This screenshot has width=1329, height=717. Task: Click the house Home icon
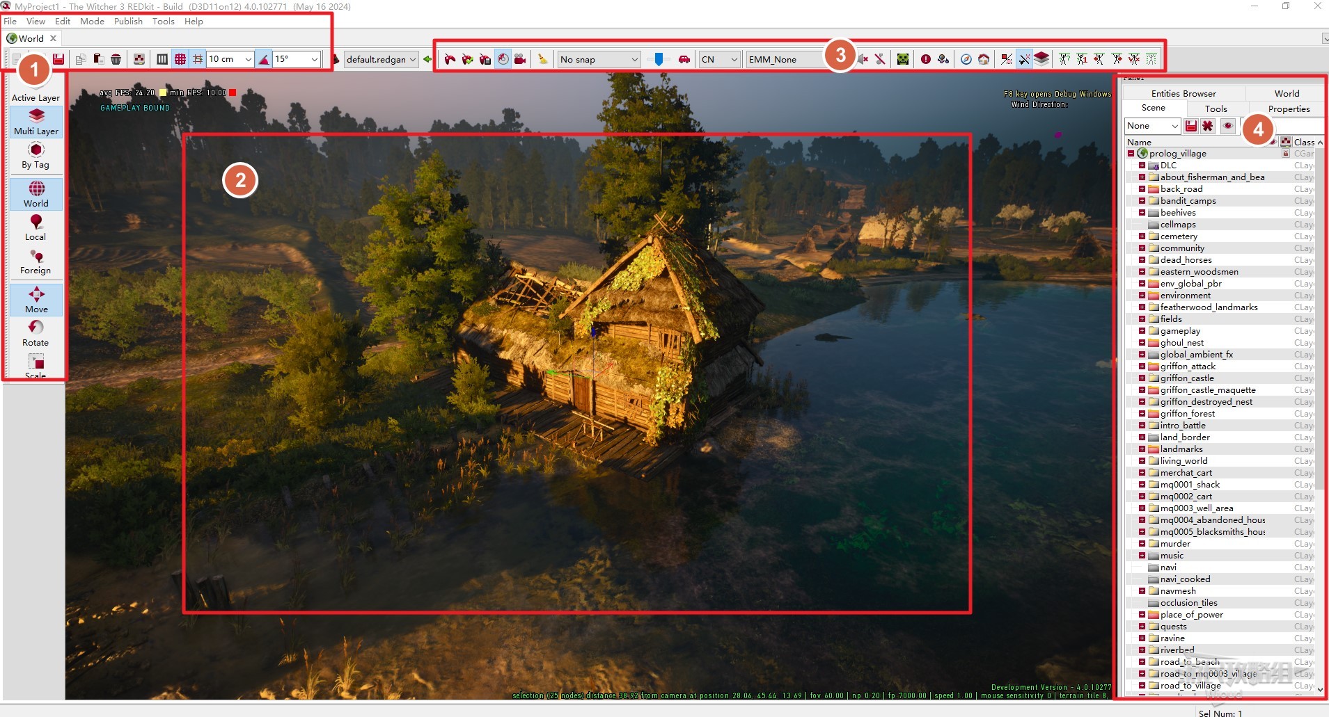984,60
